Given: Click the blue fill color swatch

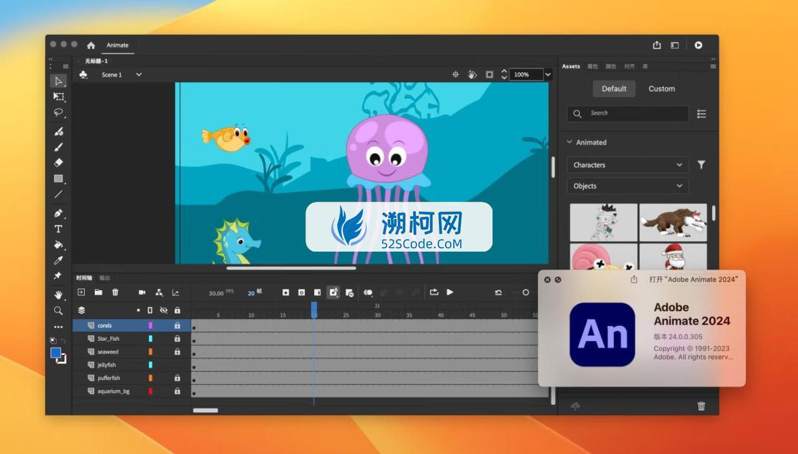Looking at the screenshot, I should 55,352.
